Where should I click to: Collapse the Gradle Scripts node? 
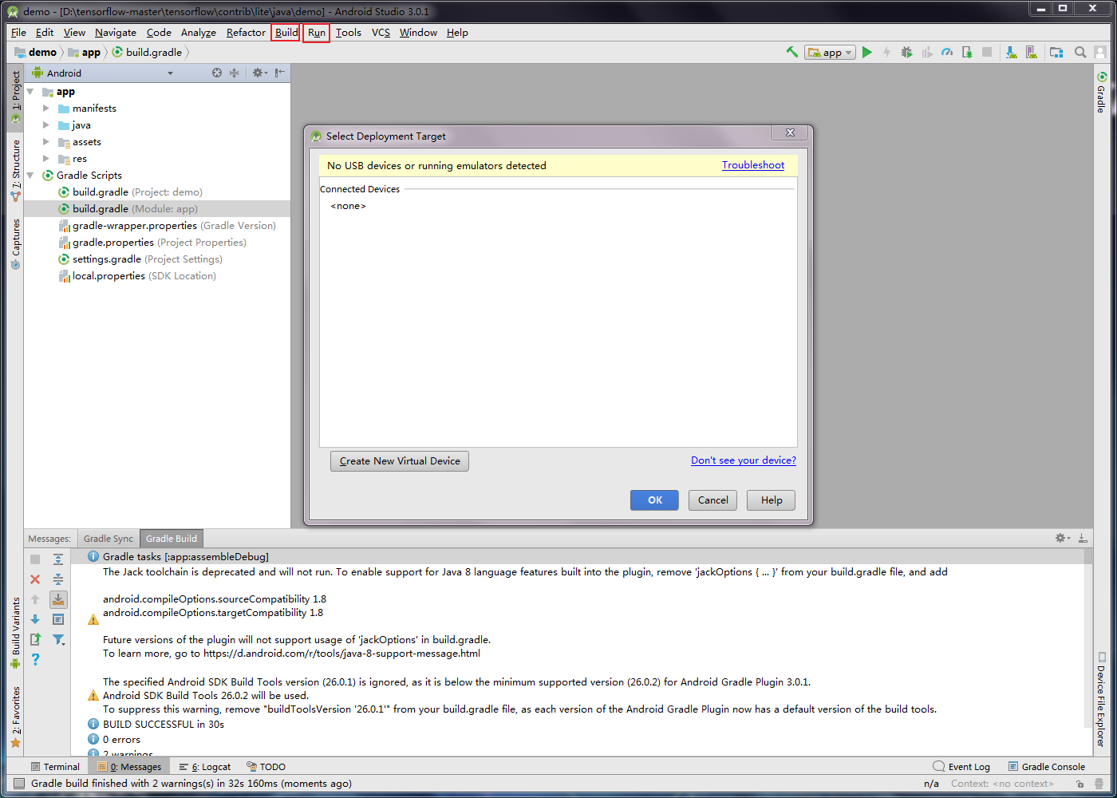click(x=30, y=176)
